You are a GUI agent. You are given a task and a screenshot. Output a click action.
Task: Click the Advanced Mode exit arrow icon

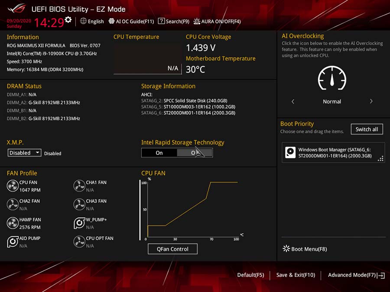381,276
